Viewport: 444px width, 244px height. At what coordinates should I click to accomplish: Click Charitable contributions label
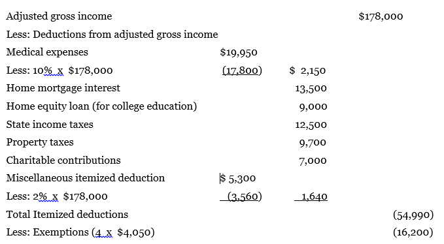[63, 160]
